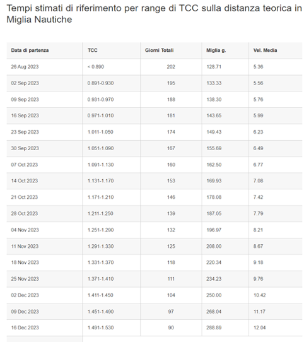This screenshot has height=342, width=304.
Task: Select TCC range 1.331-1.370
Action: [100, 262]
